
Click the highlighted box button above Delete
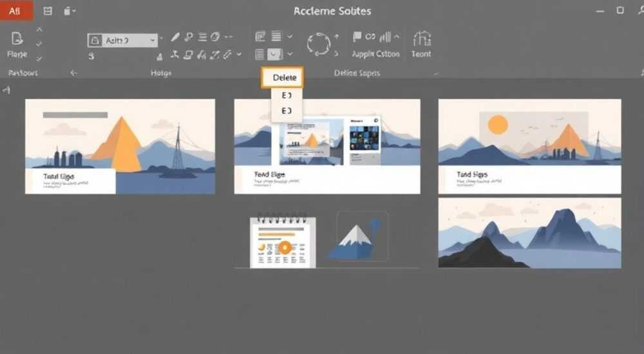(x=275, y=54)
